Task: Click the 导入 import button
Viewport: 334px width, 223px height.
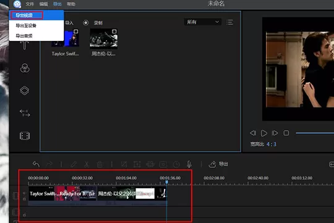Action: point(69,23)
